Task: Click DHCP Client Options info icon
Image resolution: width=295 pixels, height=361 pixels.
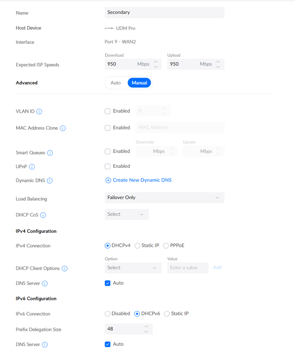Action: point(65,268)
